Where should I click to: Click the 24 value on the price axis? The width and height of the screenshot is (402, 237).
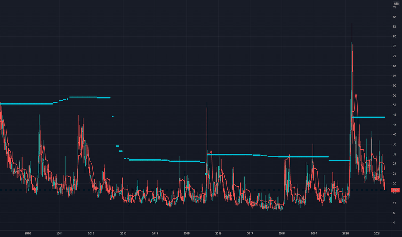(394, 174)
